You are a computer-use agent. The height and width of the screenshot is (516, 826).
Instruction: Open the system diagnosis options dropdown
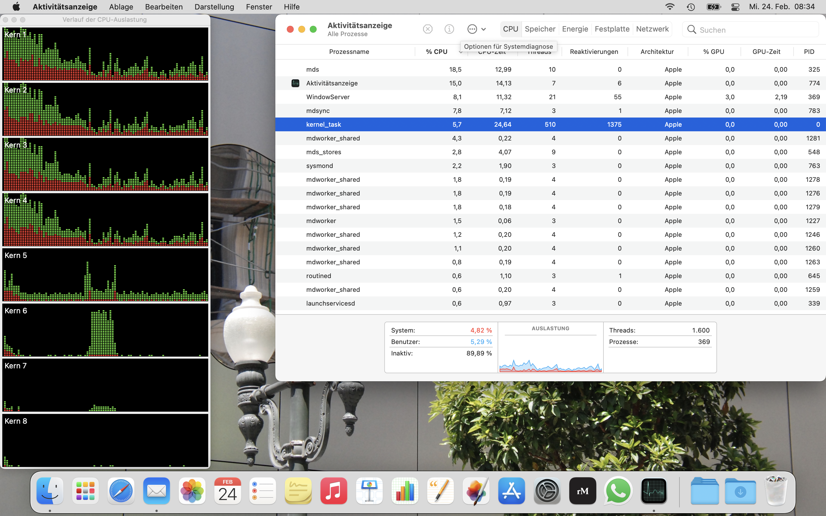pyautogui.click(x=477, y=29)
